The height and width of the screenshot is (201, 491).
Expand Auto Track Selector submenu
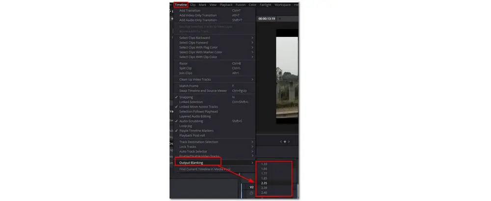coord(215,151)
